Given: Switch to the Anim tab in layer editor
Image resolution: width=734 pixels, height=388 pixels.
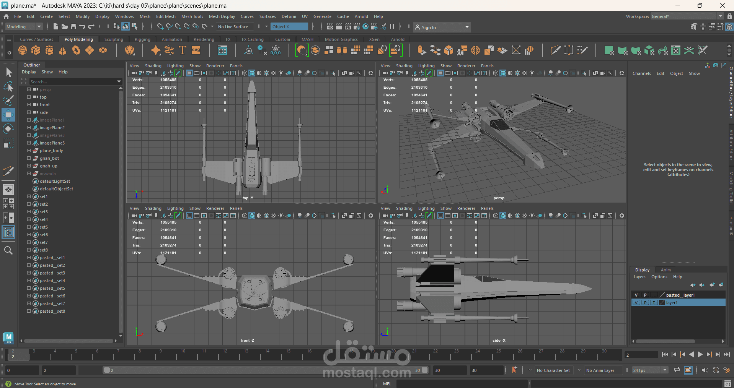Looking at the screenshot, I should (x=666, y=270).
